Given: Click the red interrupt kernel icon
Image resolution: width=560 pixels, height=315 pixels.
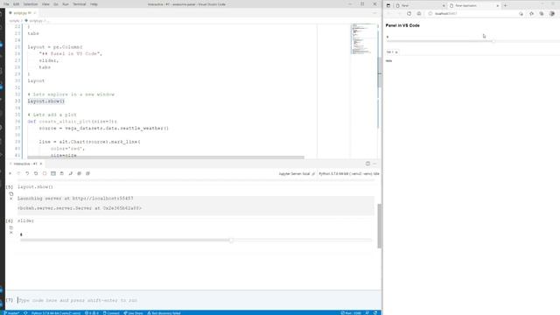Looking at the screenshot, I should click(x=45, y=173).
